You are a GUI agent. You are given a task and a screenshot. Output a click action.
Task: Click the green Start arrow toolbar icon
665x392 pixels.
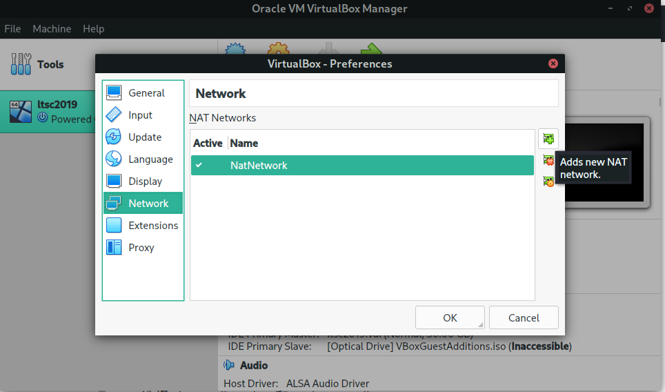(x=371, y=48)
